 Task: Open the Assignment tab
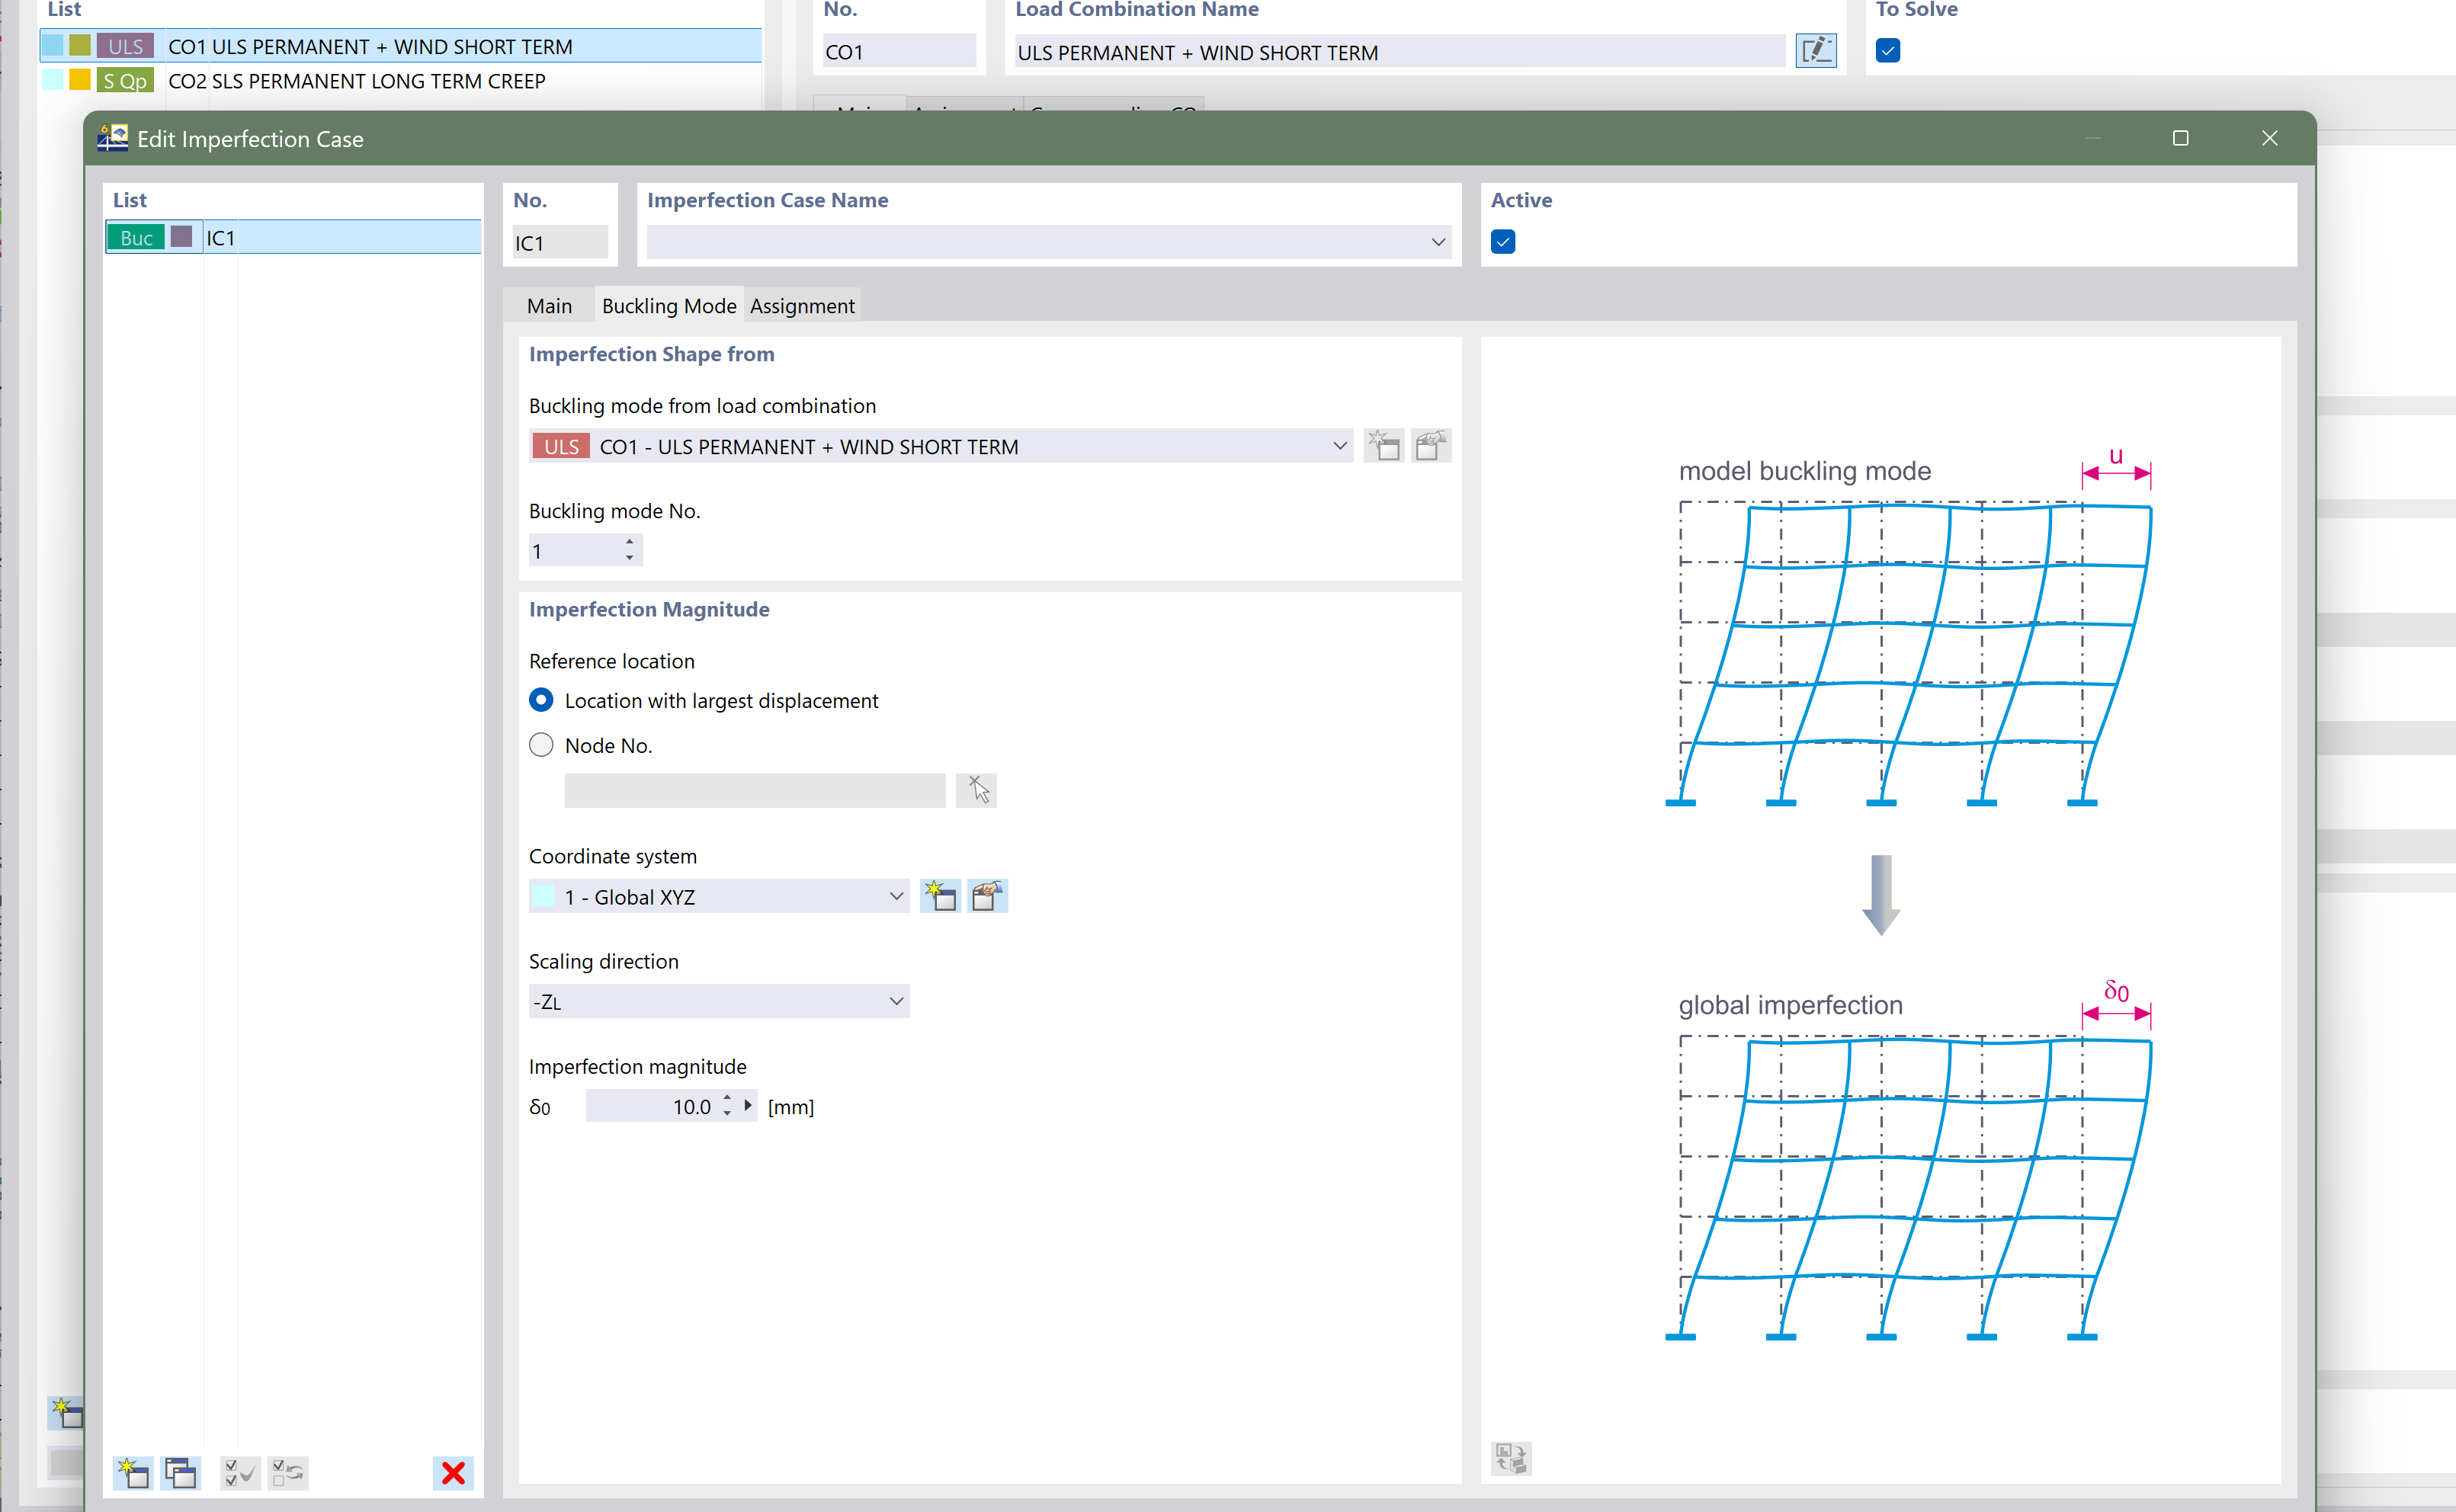802,306
